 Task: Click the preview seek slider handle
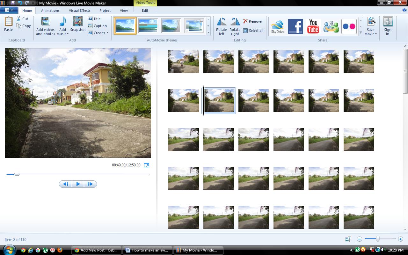click(x=17, y=174)
